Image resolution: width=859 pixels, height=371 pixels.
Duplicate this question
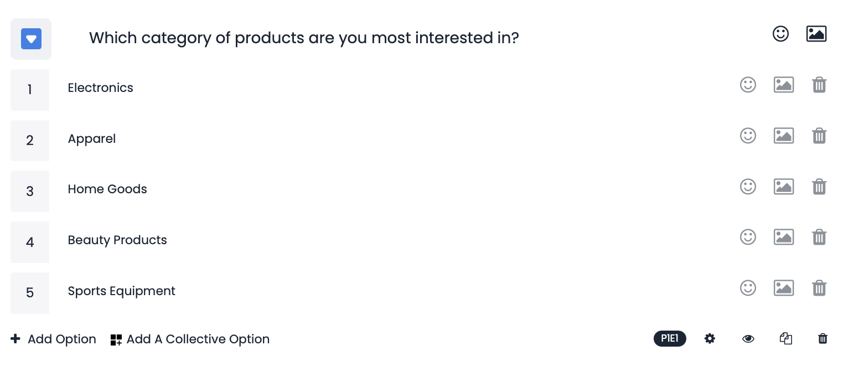(x=786, y=338)
